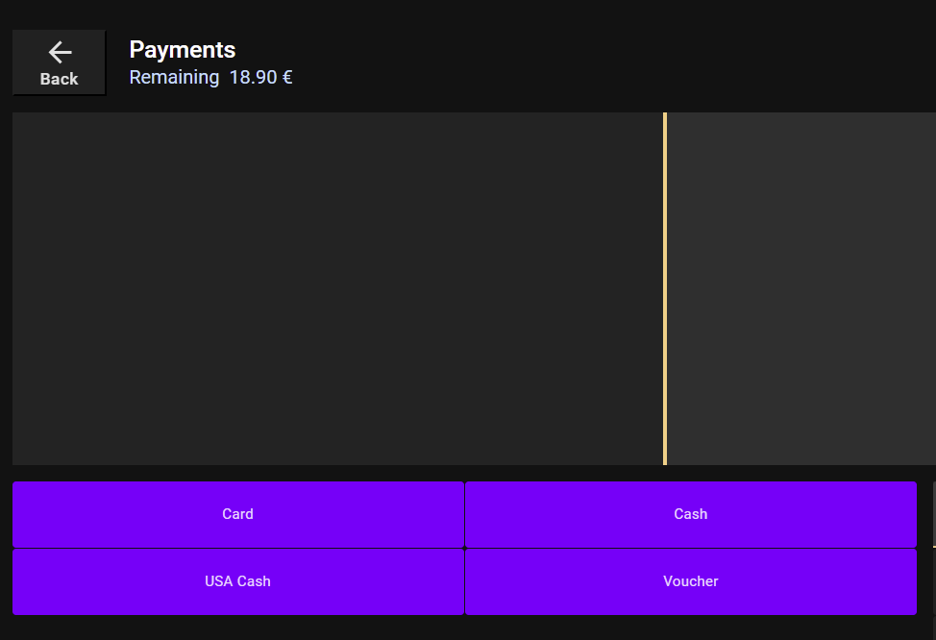Click the Payments heading
This screenshot has height=640, width=936.
pyautogui.click(x=183, y=50)
